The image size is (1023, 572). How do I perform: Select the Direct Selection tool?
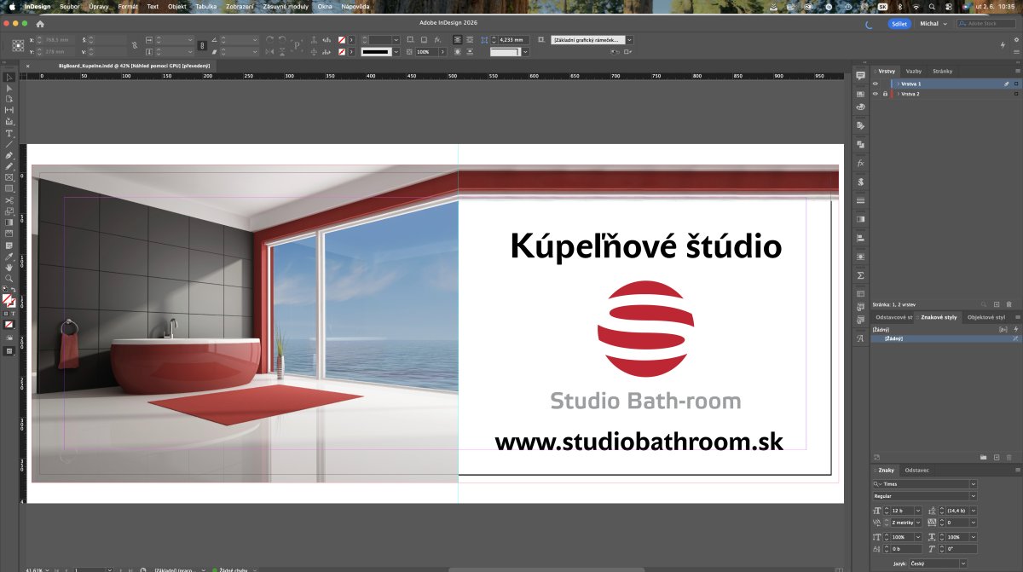9,88
